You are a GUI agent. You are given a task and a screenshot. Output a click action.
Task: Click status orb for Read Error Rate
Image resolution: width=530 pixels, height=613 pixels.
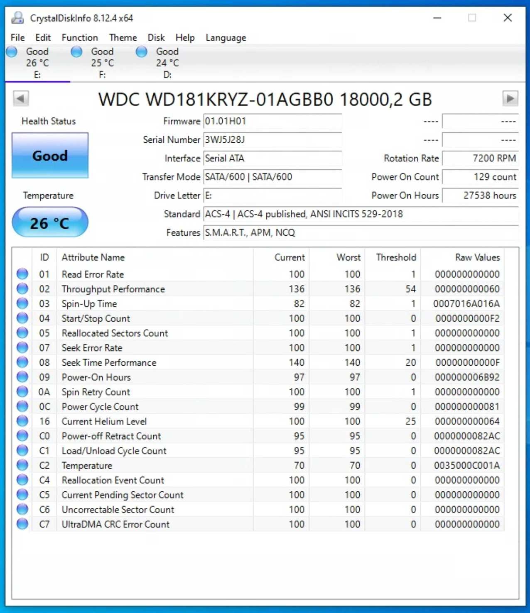coord(22,274)
